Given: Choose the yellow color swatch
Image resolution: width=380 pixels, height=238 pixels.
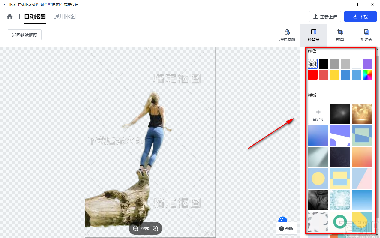Looking at the screenshot, I should (x=335, y=75).
